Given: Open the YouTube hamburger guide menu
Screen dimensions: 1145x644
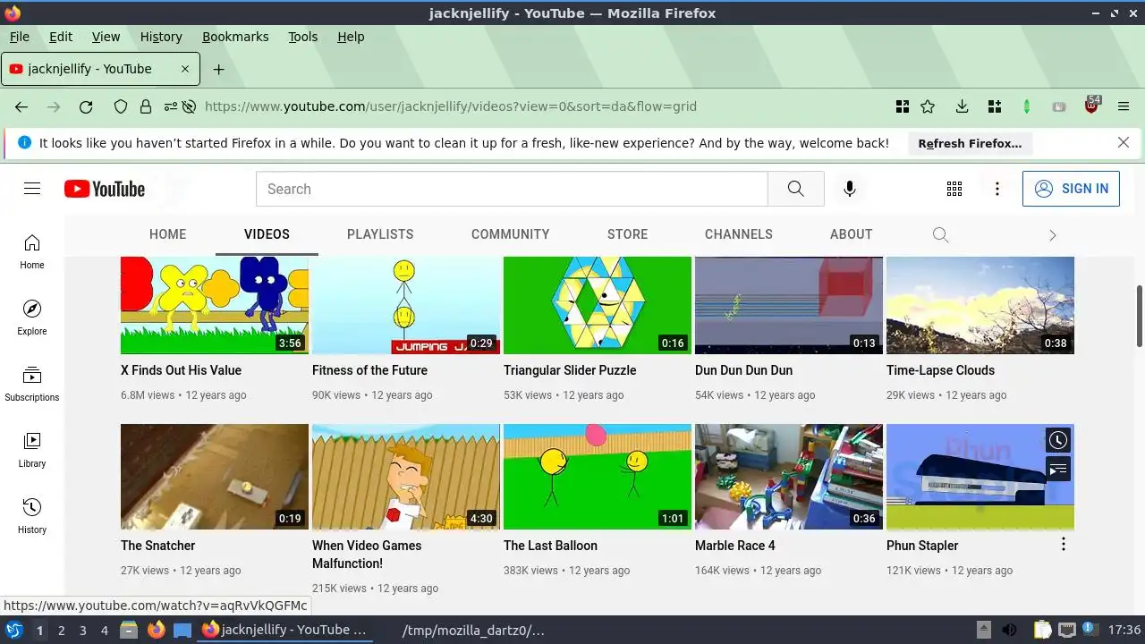Looking at the screenshot, I should (x=32, y=189).
